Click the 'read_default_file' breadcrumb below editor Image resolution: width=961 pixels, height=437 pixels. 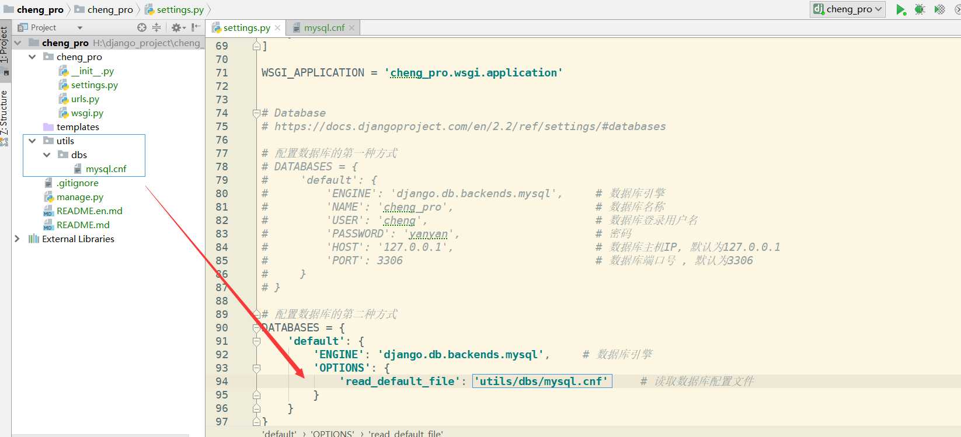[406, 433]
